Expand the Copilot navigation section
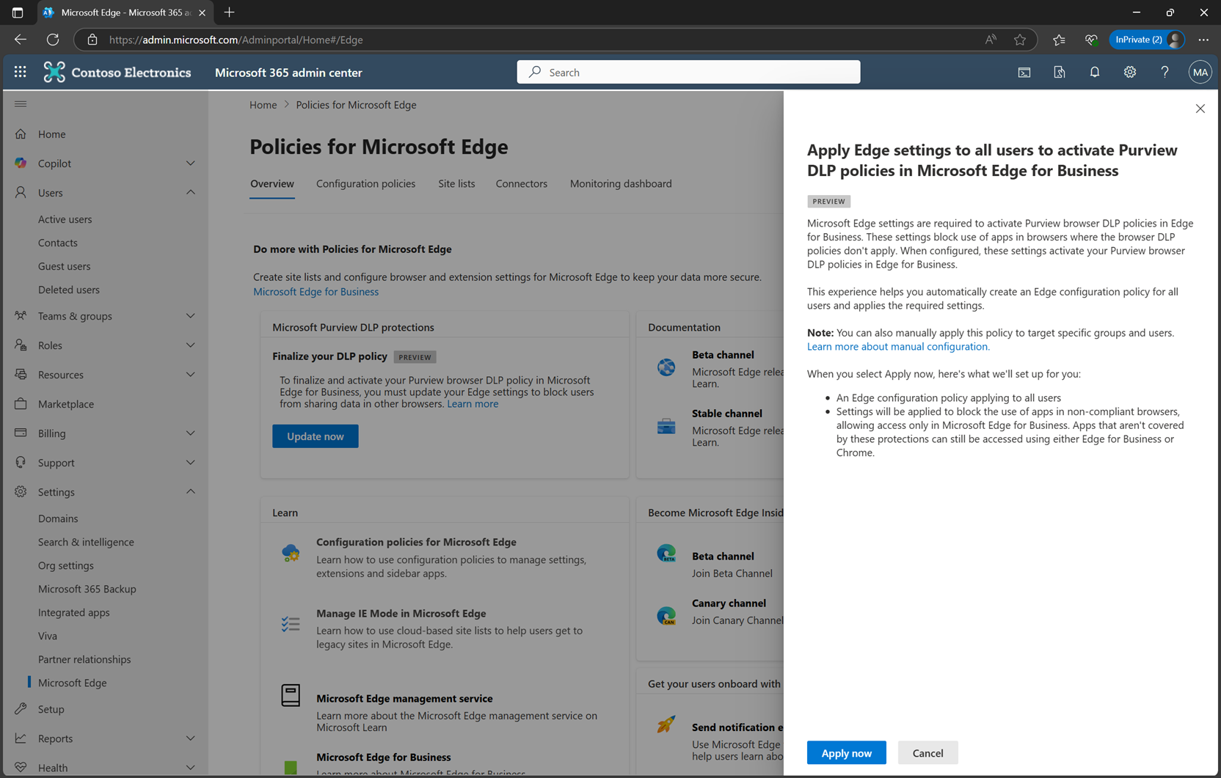Viewport: 1221px width, 778px height. click(190, 164)
